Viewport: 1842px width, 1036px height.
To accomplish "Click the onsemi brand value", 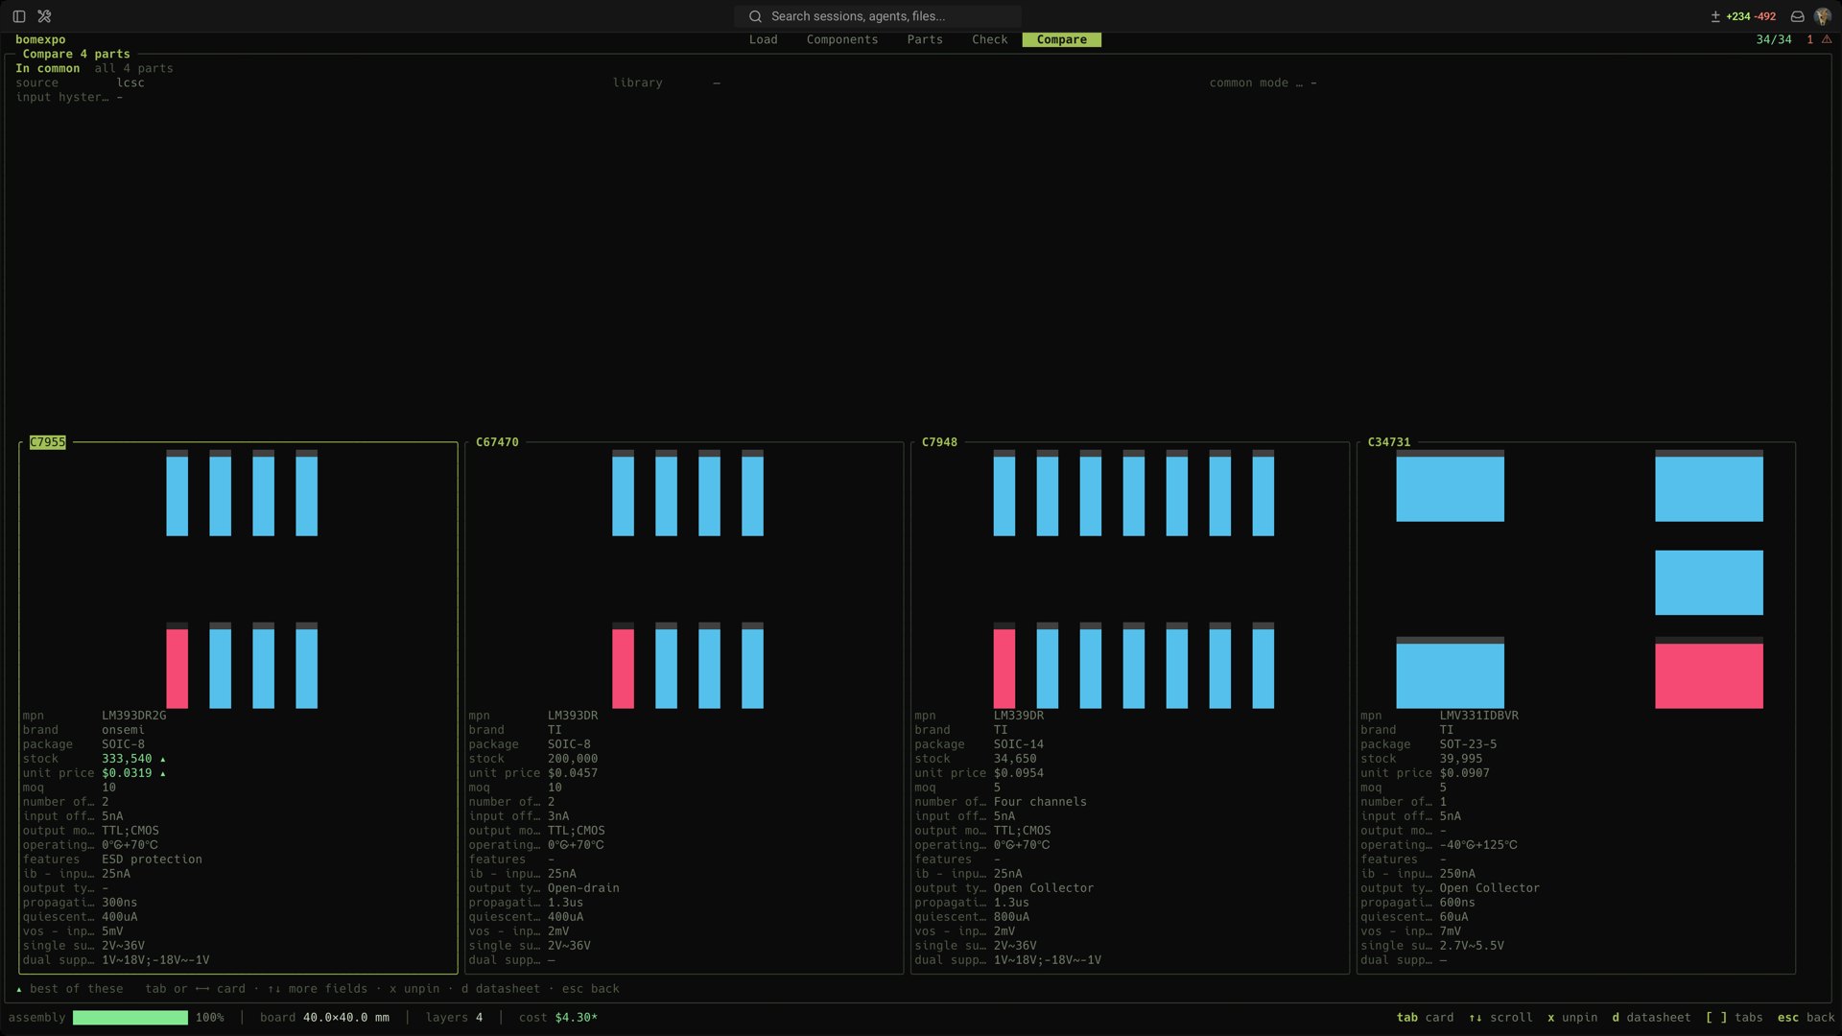I will click(123, 730).
